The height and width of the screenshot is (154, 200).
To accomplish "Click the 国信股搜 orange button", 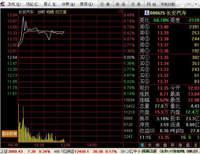I will (x=9, y=134).
